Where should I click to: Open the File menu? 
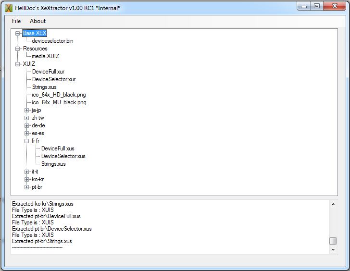point(16,21)
